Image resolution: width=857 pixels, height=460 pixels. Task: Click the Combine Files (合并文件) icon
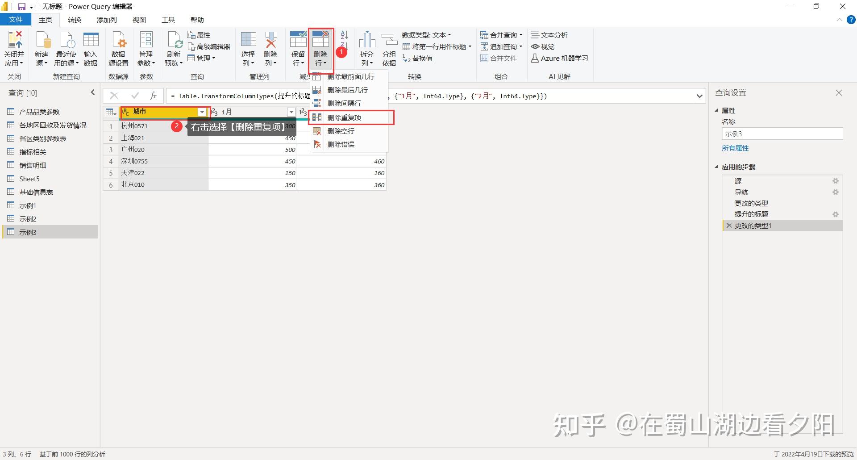[x=484, y=58]
